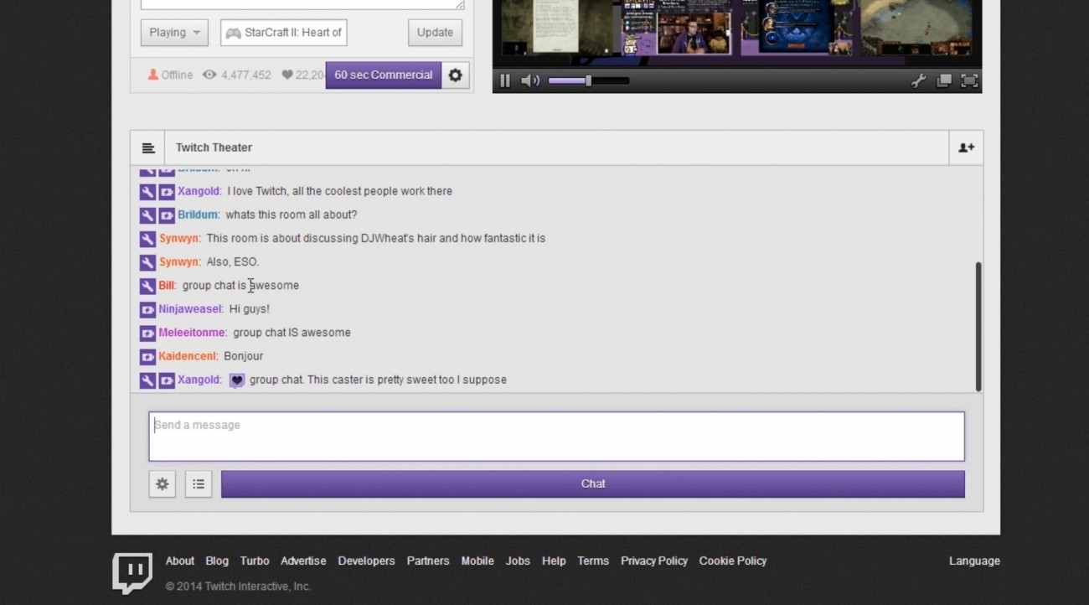The width and height of the screenshot is (1089, 605).
Task: Click 'Bonjour' chat message text
Action: 243,356
